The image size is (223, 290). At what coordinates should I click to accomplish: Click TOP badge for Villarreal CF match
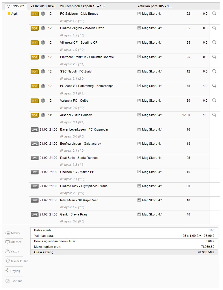pos(35,43)
